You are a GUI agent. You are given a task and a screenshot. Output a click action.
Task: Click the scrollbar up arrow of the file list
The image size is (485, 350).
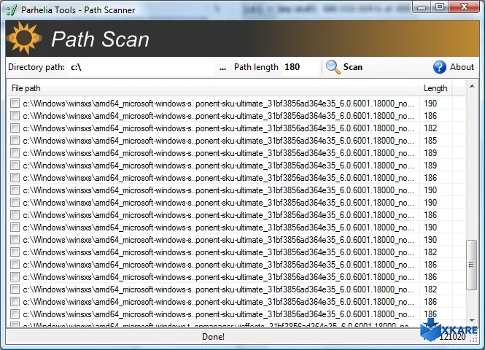pyautogui.click(x=472, y=86)
